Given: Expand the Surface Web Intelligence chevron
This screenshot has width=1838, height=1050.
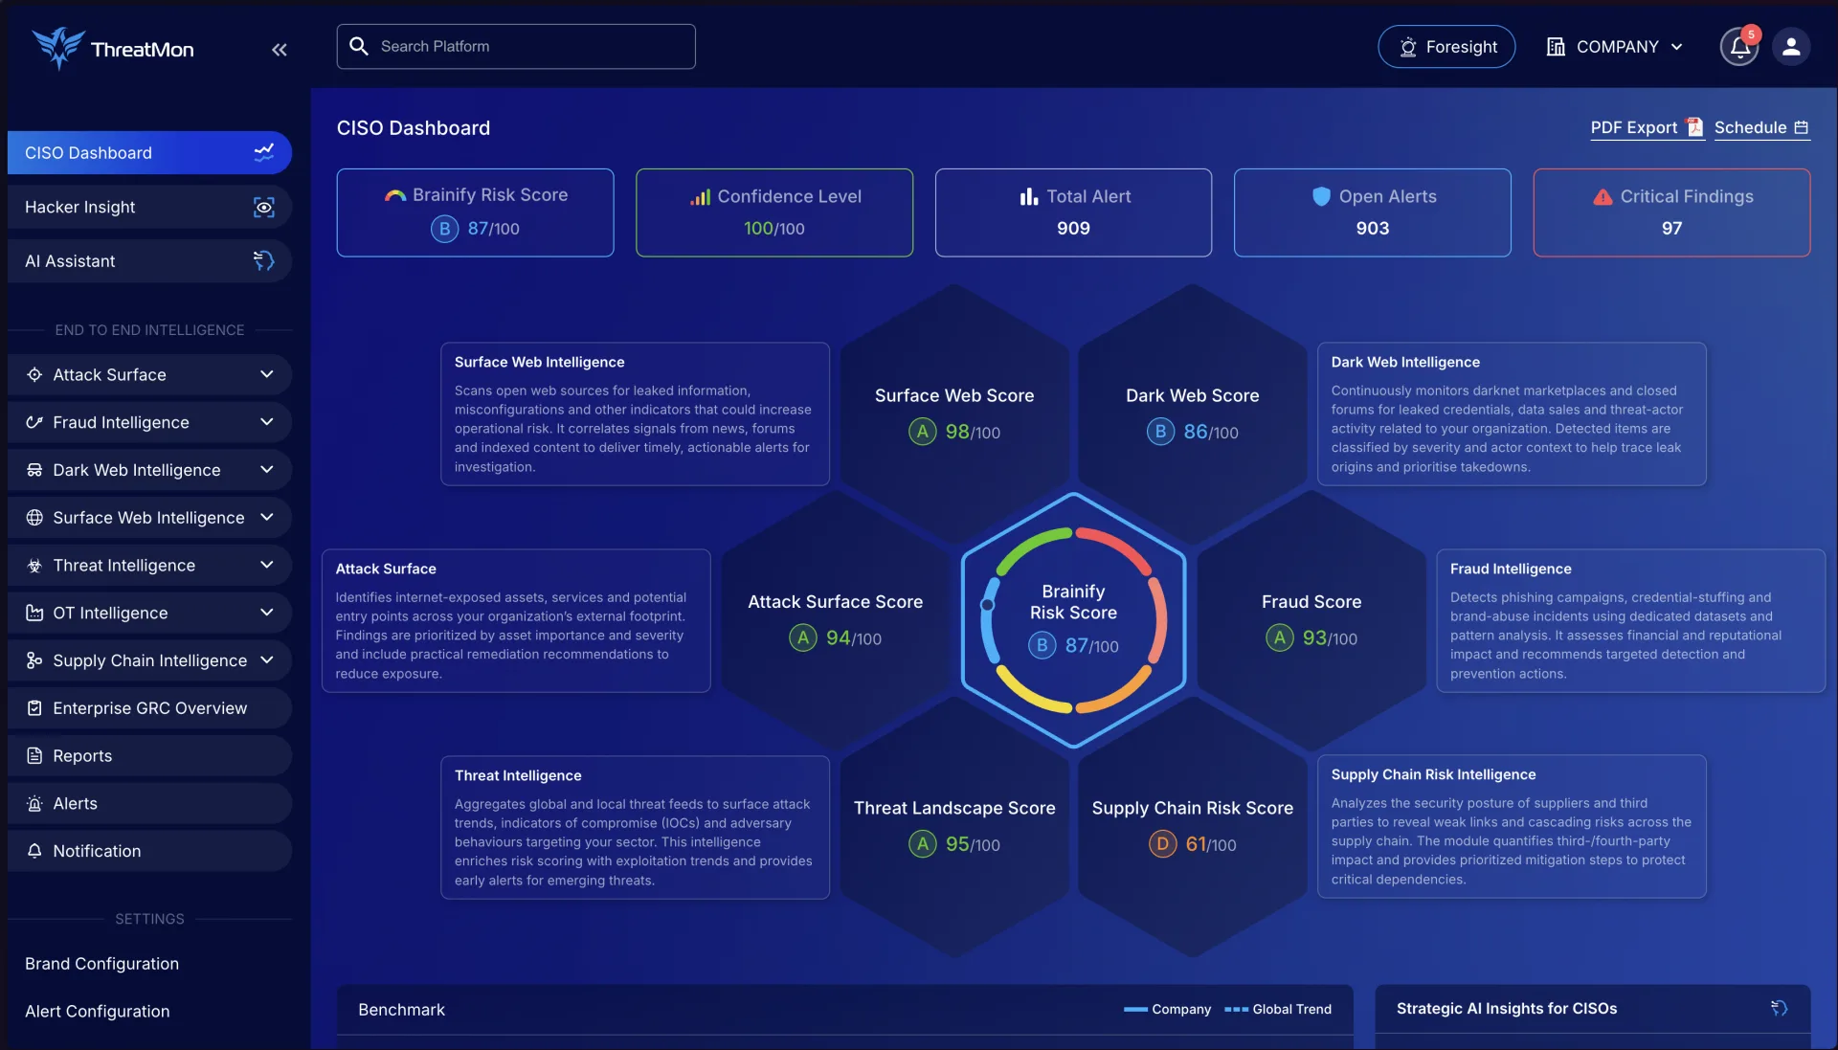Looking at the screenshot, I should point(267,517).
